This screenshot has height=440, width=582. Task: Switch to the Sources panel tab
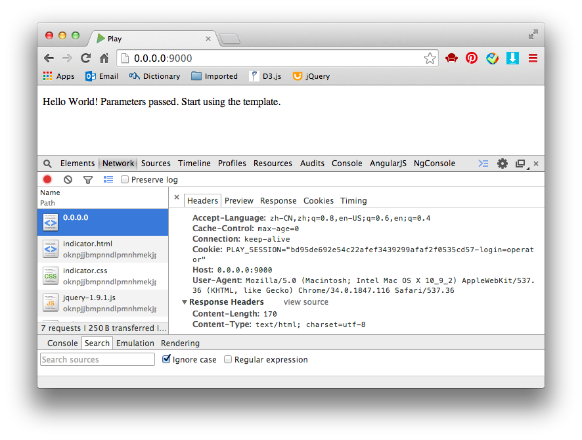(156, 164)
